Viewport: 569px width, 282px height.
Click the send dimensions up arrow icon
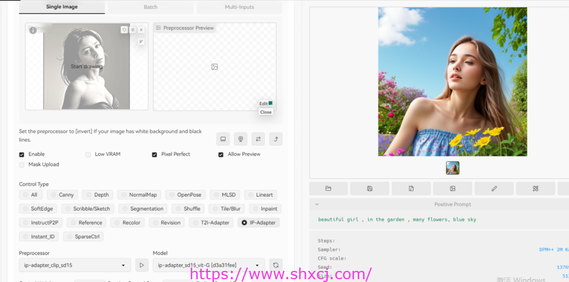[276, 139]
